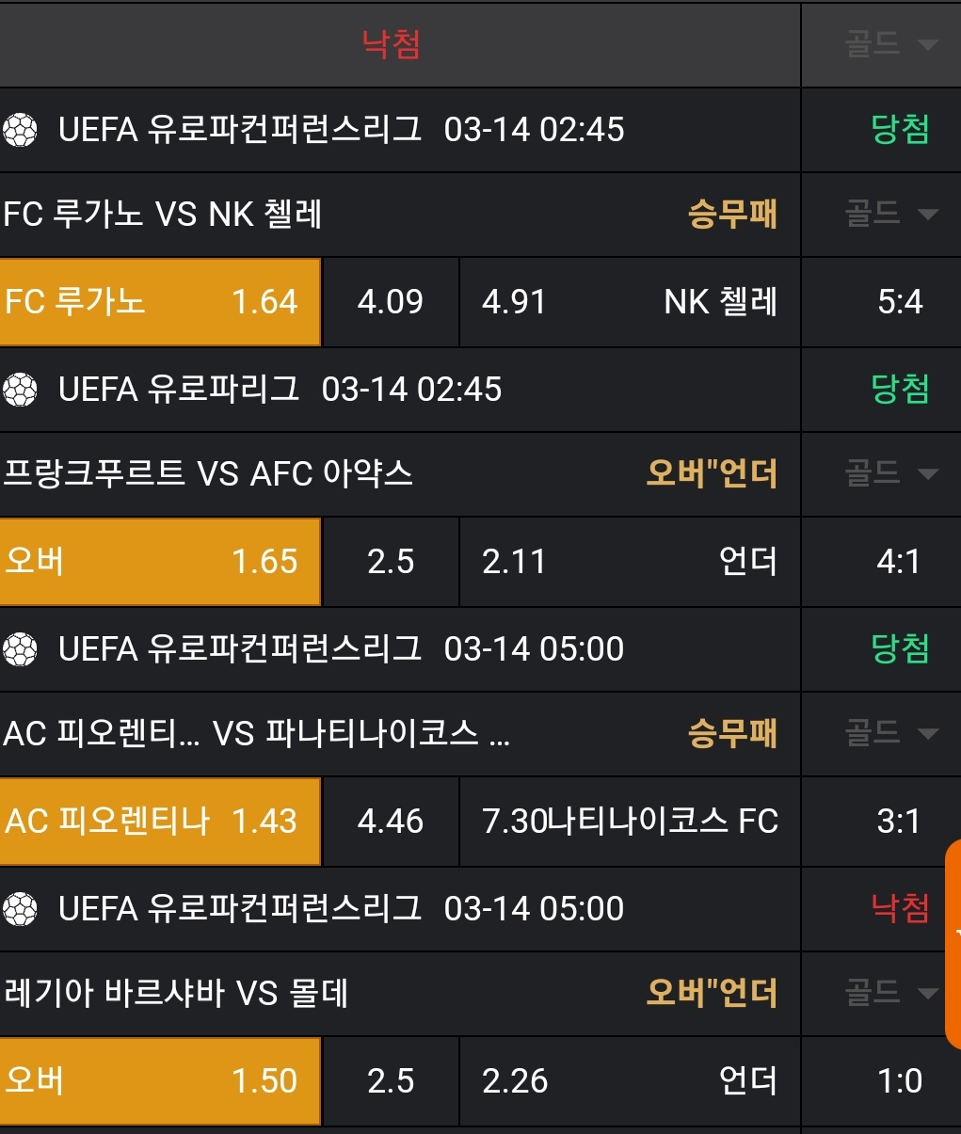Open 골드 dropdown for 레기아 바르샤바 match
Screen dimensions: 961x1134
pos(890,993)
